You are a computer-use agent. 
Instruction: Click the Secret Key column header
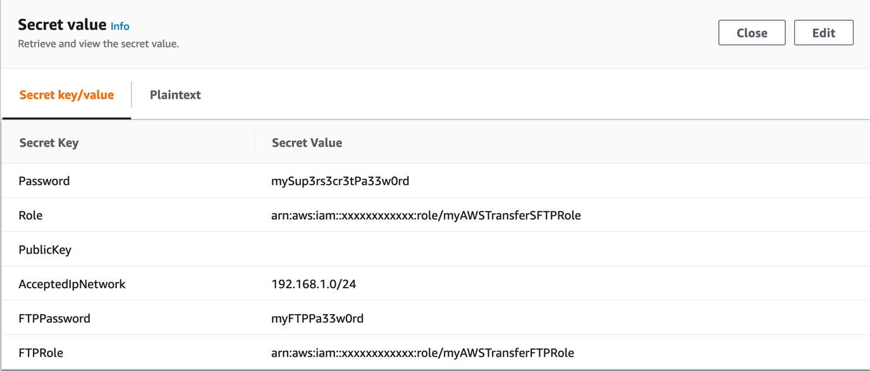49,142
